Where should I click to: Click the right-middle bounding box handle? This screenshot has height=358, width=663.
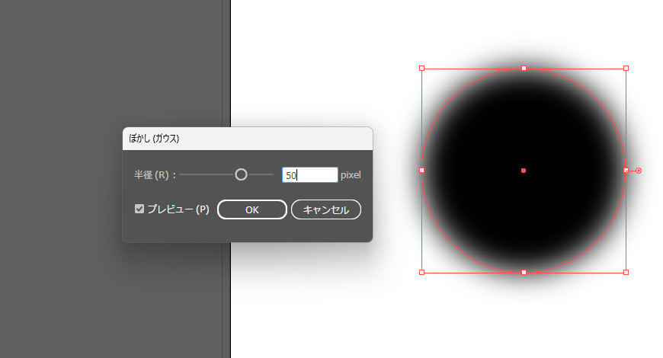626,170
